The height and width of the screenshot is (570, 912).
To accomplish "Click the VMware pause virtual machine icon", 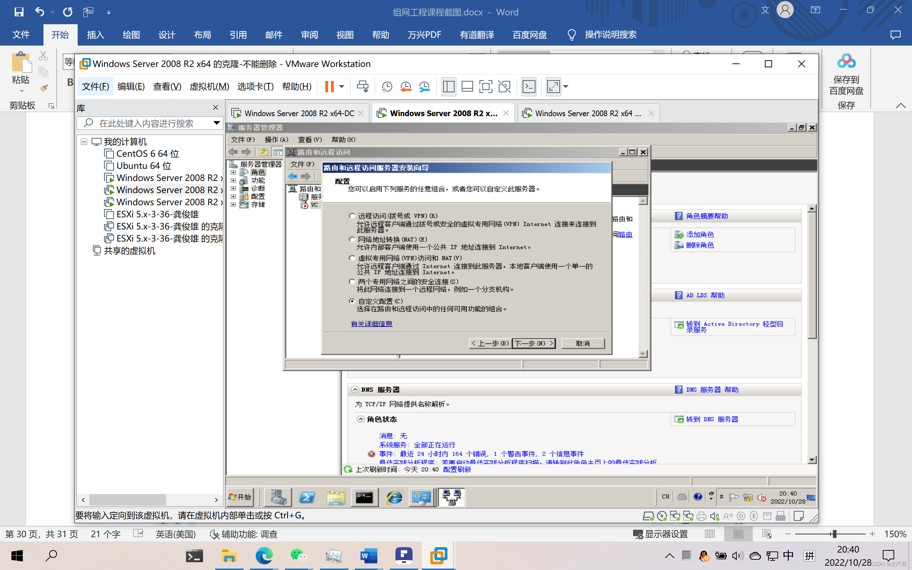I will (x=330, y=87).
